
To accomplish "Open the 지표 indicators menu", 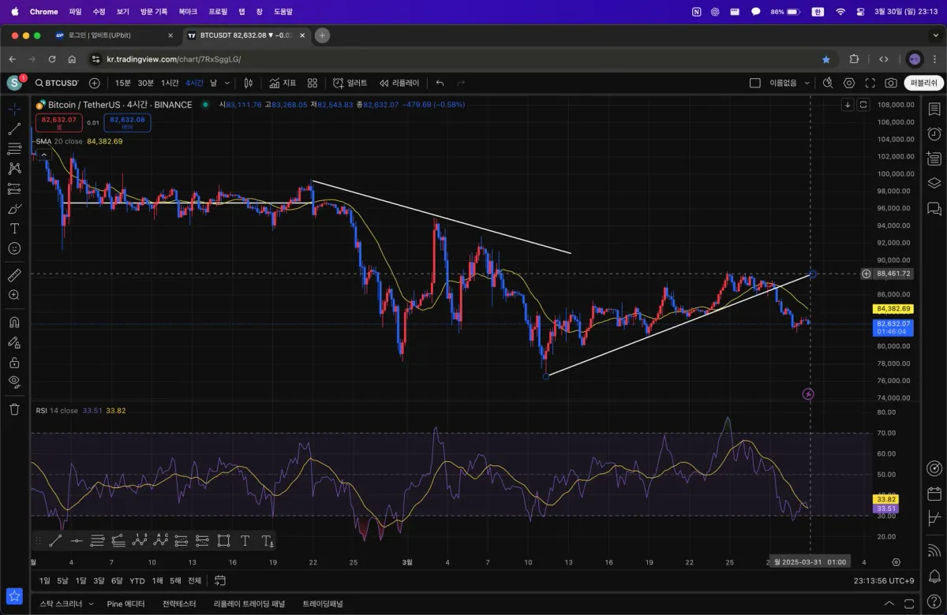I will point(282,83).
